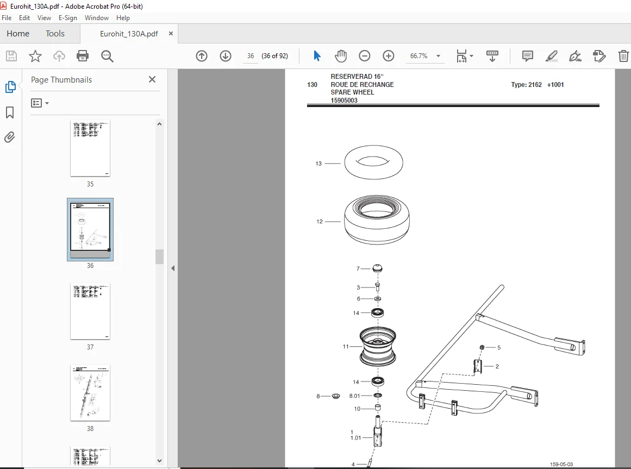Image resolution: width=631 pixels, height=469 pixels.
Task: Click the '(36 of 92)' page count text
Action: click(275, 56)
